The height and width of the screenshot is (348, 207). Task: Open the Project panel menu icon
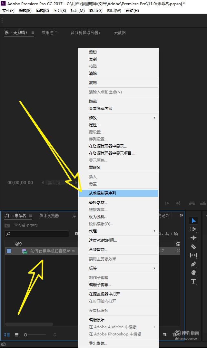[x=31, y=216]
